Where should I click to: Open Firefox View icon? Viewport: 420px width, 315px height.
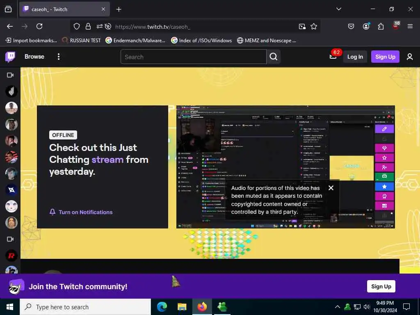coord(8,9)
